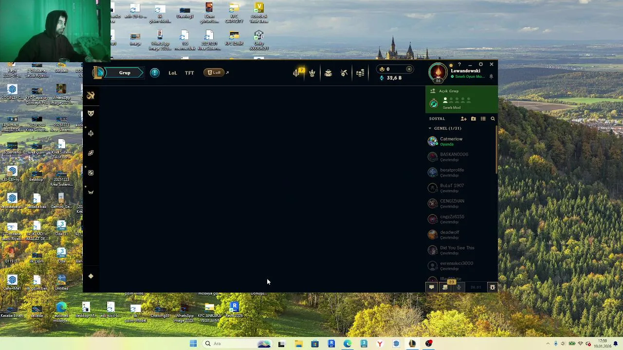Select friend deadwolf
The height and width of the screenshot is (350, 623).
click(460, 235)
